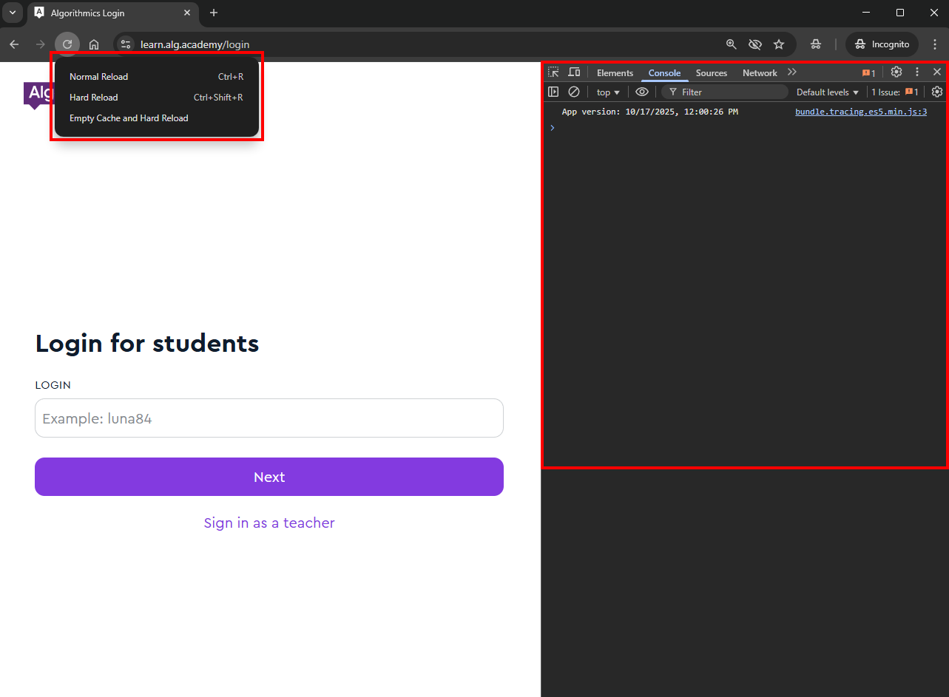The image size is (949, 697).
Task: Click the DevTools three-dot customize menu
Action: coord(917,72)
